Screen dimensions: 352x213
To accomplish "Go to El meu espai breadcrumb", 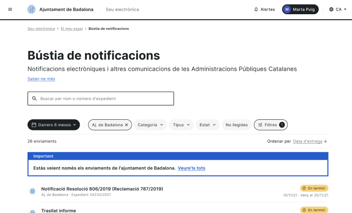I will (x=71, y=28).
